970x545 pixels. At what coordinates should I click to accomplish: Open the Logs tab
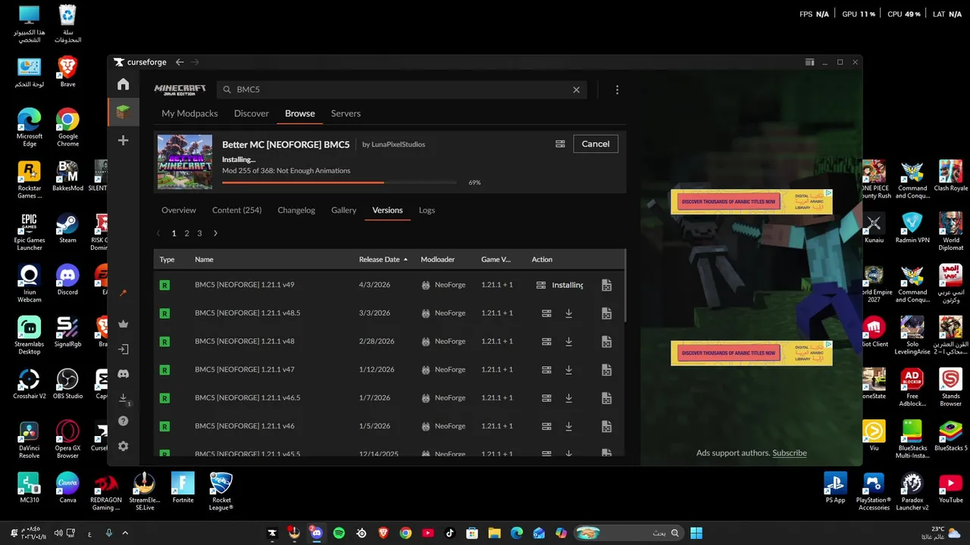tap(427, 210)
